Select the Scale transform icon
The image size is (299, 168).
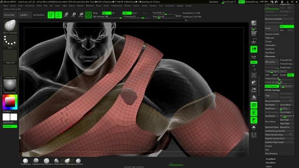click(x=73, y=15)
